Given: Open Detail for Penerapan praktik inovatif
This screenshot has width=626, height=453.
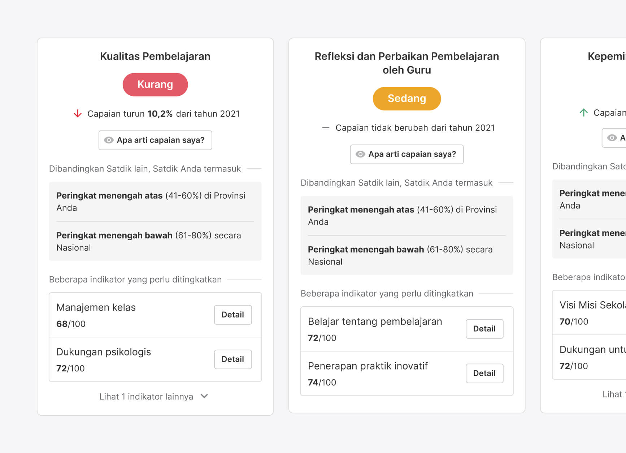Looking at the screenshot, I should click(x=484, y=373).
